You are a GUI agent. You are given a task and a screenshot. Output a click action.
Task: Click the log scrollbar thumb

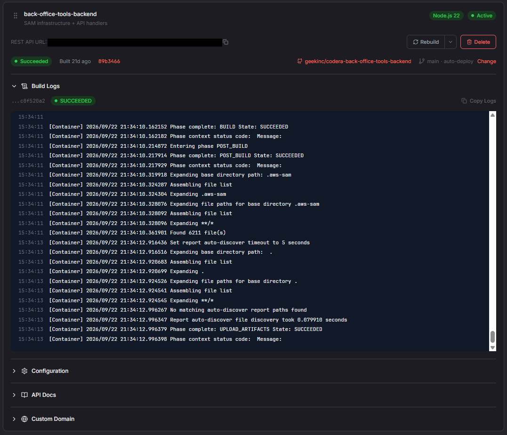[492, 337]
